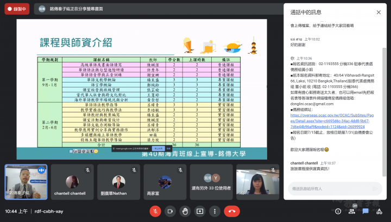Click the chat panel scrollbar
Screen dimensions: 391x222
[384, 112]
